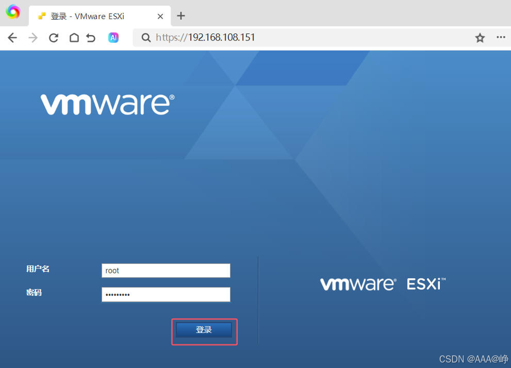The height and width of the screenshot is (368, 511).
Task: Click the search magnifier in address bar
Action: pyautogui.click(x=146, y=38)
